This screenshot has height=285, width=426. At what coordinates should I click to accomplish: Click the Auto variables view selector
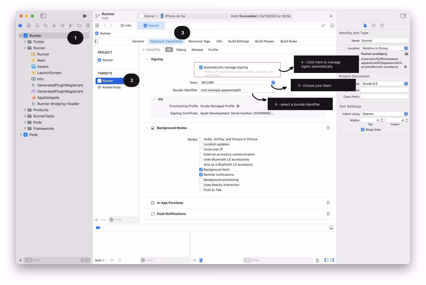[100, 260]
